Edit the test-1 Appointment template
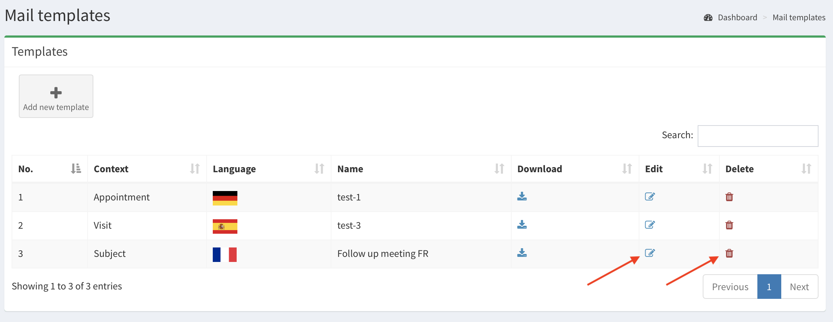The width and height of the screenshot is (833, 322). 650,196
